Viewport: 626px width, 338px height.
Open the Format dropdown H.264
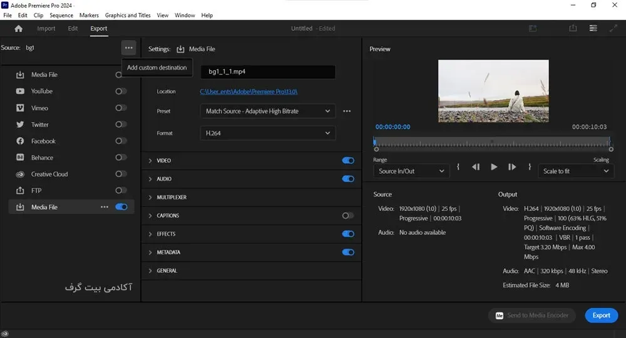point(267,133)
